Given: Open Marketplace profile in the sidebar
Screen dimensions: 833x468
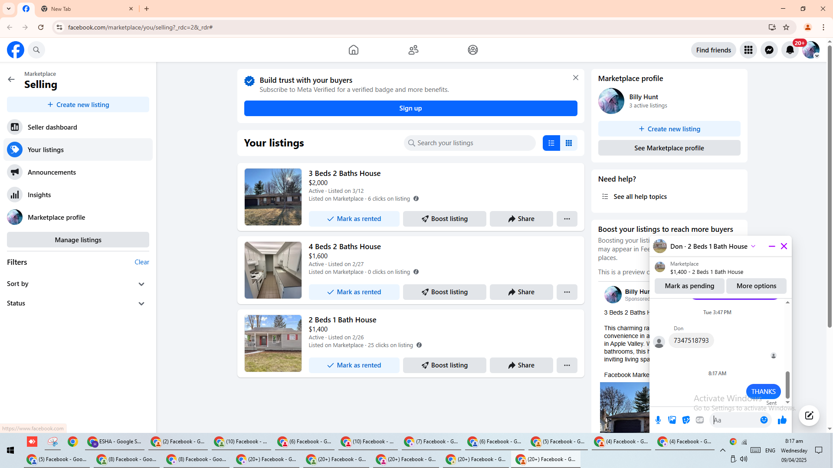Looking at the screenshot, I should [78, 217].
